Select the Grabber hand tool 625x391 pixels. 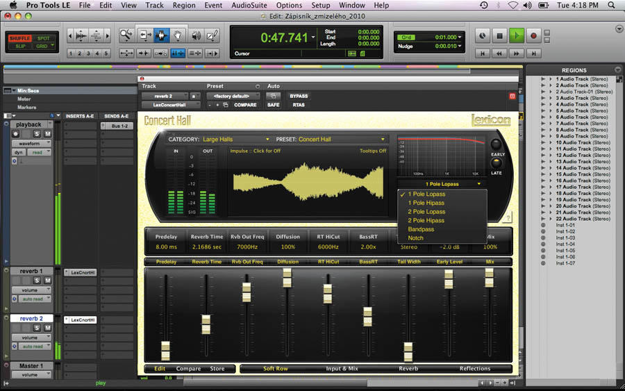point(178,35)
